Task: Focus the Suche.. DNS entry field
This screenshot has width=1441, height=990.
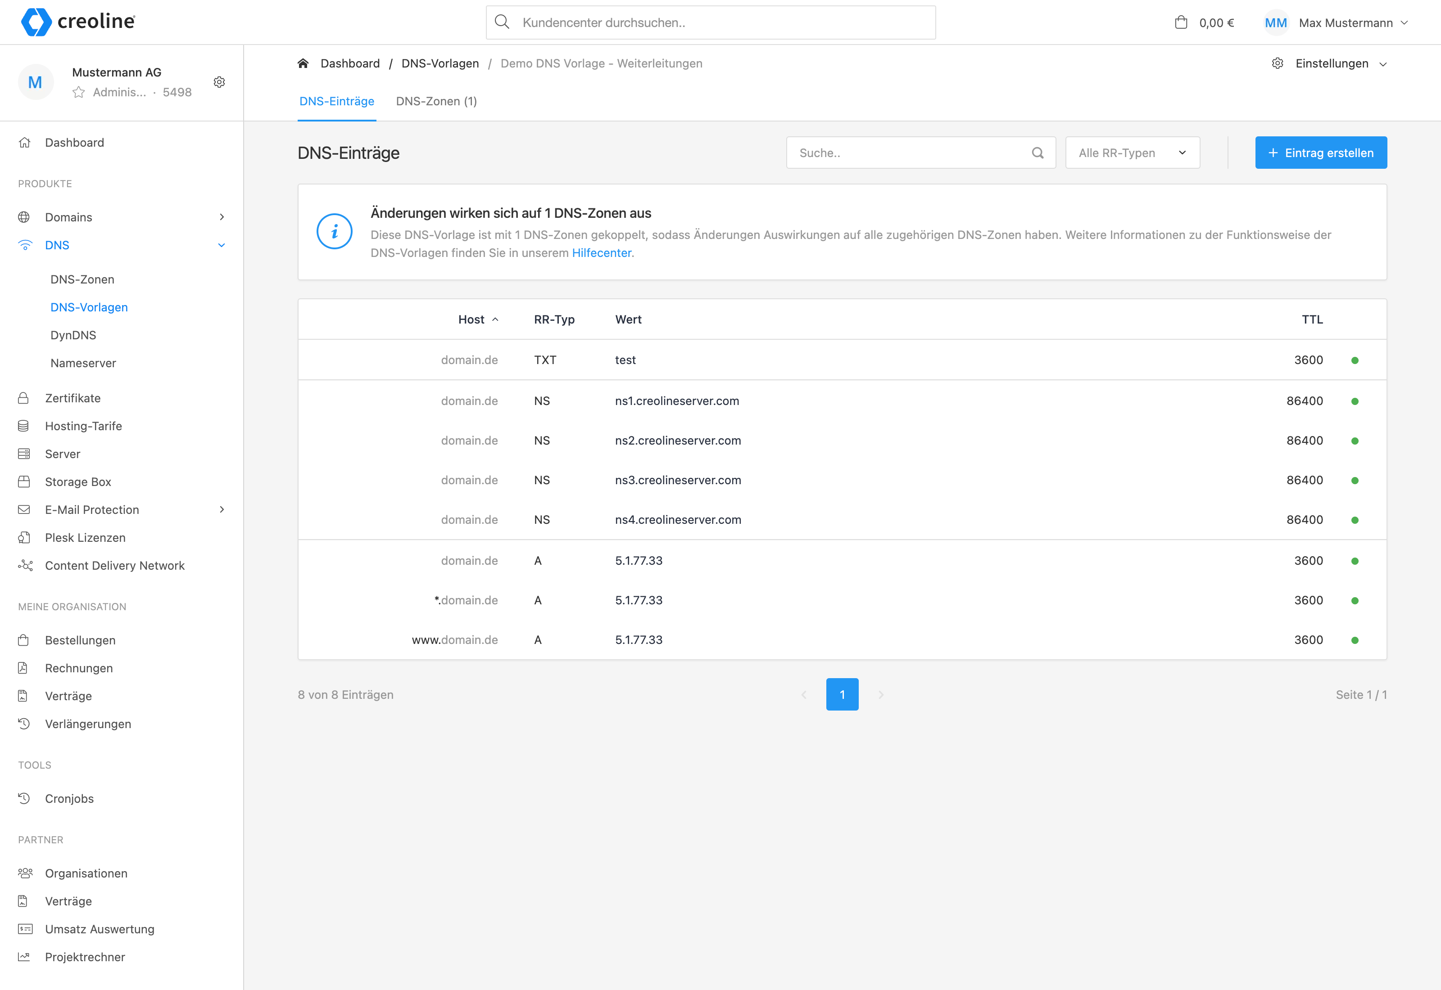Action: [x=921, y=153]
